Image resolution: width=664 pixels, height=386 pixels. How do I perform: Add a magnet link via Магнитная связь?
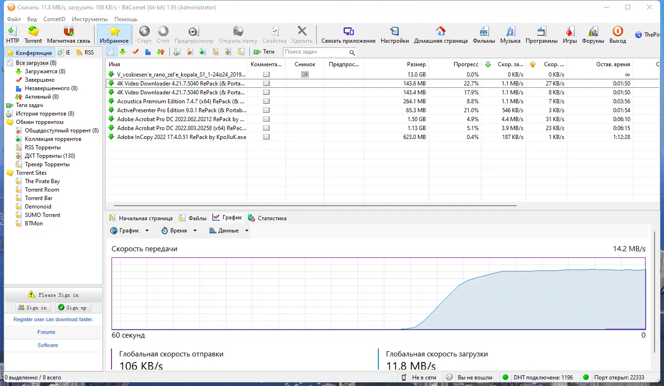[x=69, y=35]
